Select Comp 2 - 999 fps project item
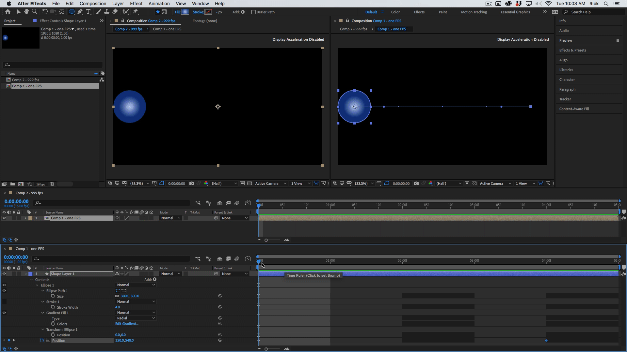 coord(25,80)
